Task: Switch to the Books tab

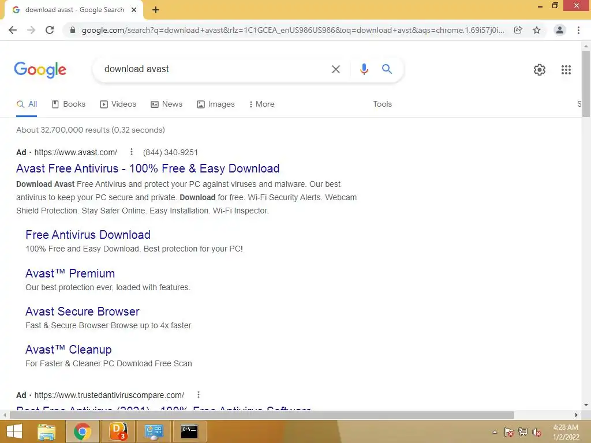Action: tap(69, 104)
